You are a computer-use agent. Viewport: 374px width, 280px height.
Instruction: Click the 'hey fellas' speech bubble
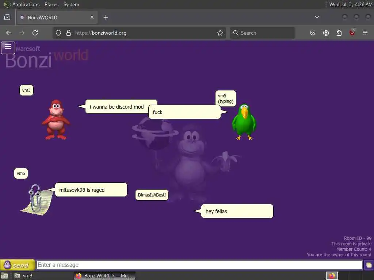pyautogui.click(x=237, y=211)
